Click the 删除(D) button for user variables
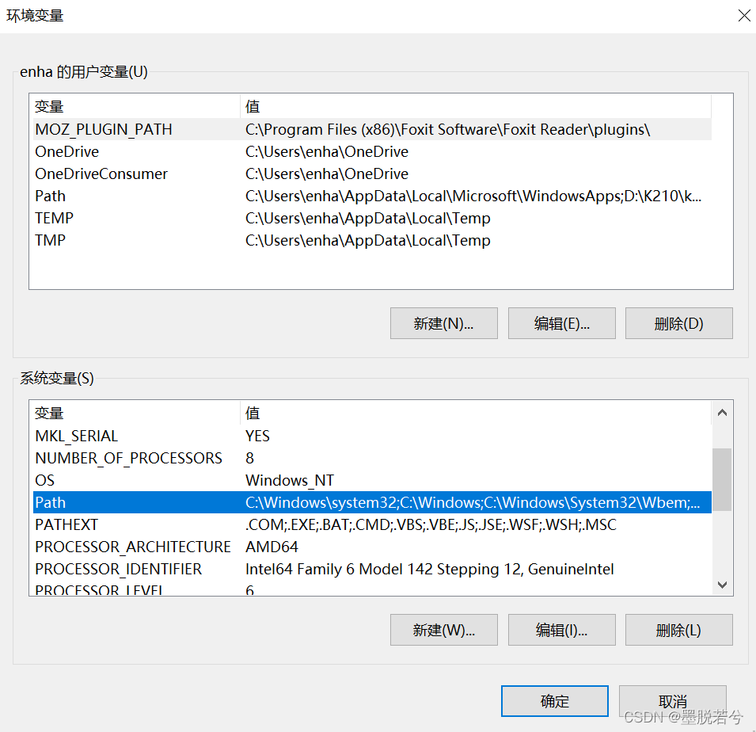756x732 pixels. click(679, 323)
